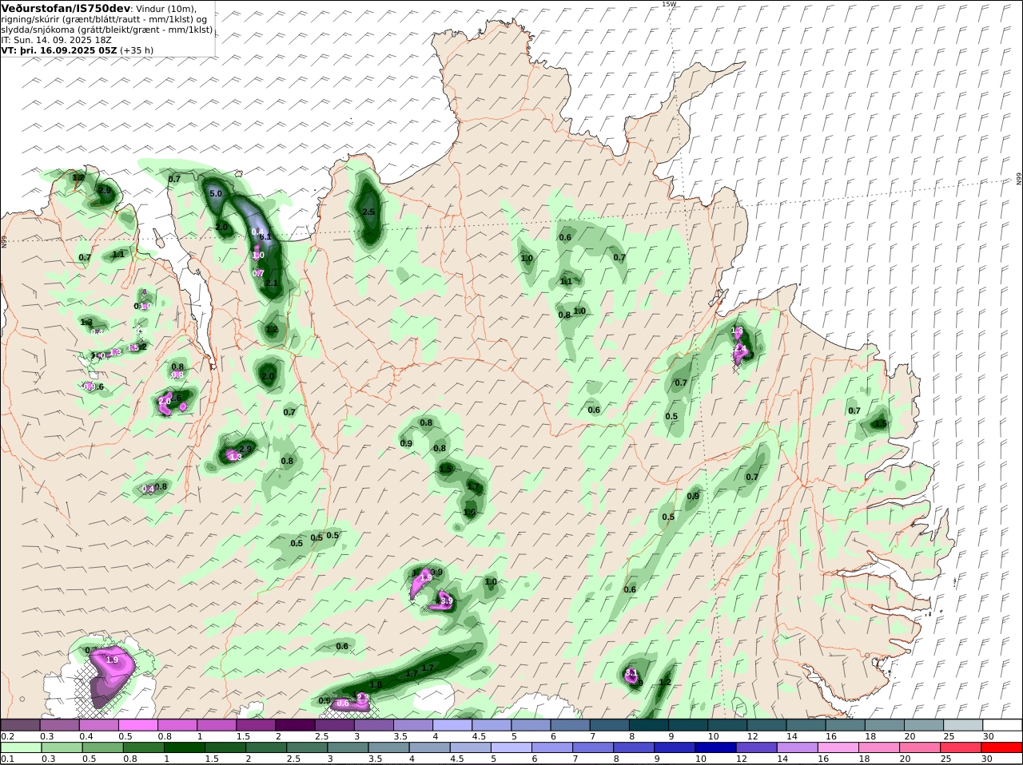Select the 4 lavender swatch in upper legend
Screen dimensions: 1023x765
(x=452, y=725)
